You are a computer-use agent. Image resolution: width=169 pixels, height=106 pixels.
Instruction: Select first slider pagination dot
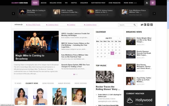point(74,74)
